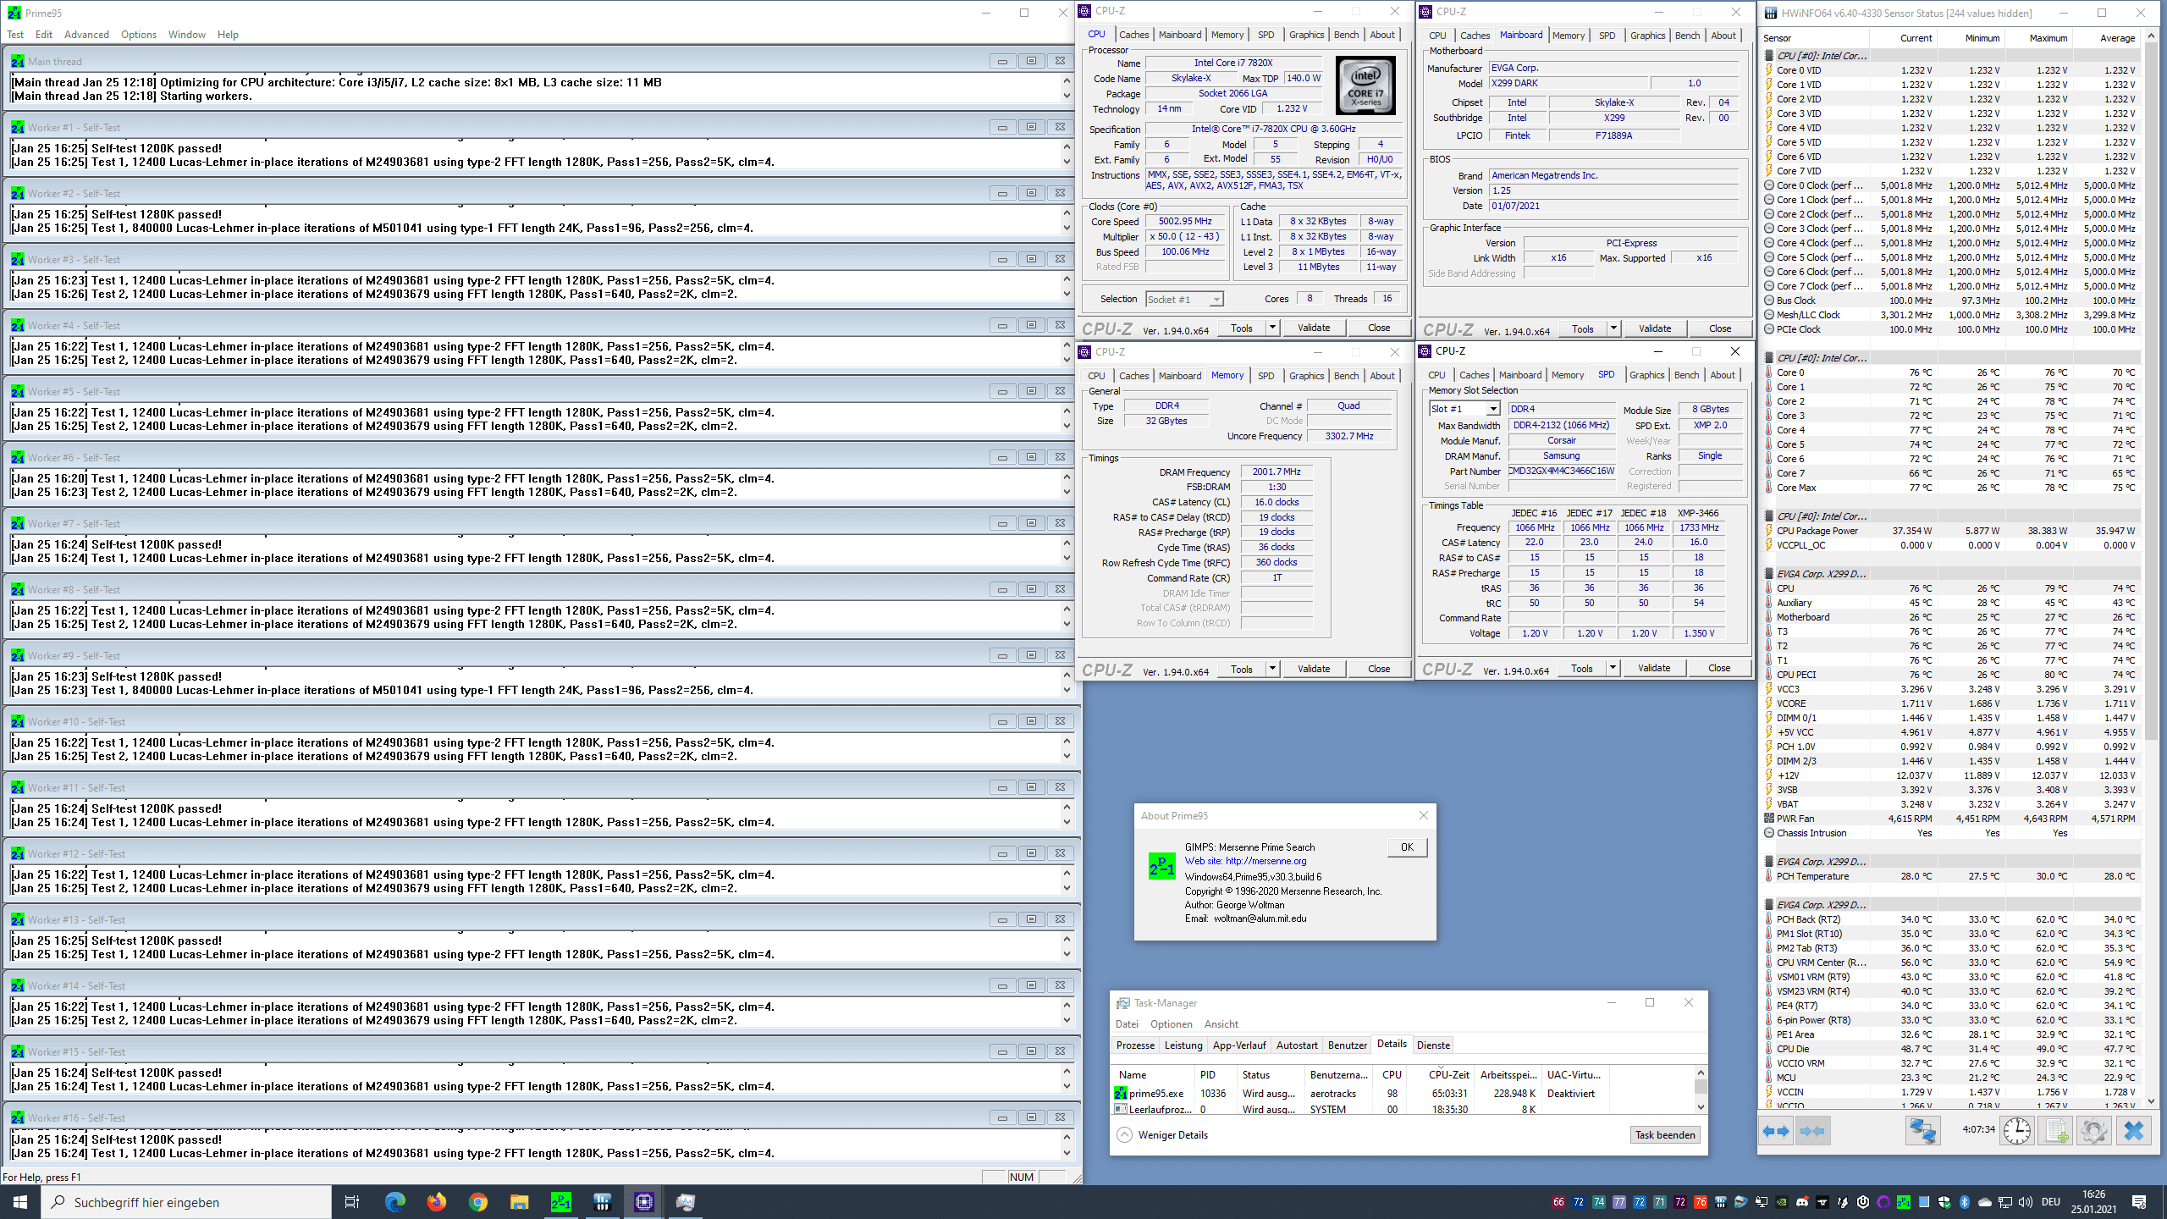The image size is (2167, 1219).
Task: Open Tools dropdown arrow in CPU-Z Memory window
Action: (x=1271, y=669)
